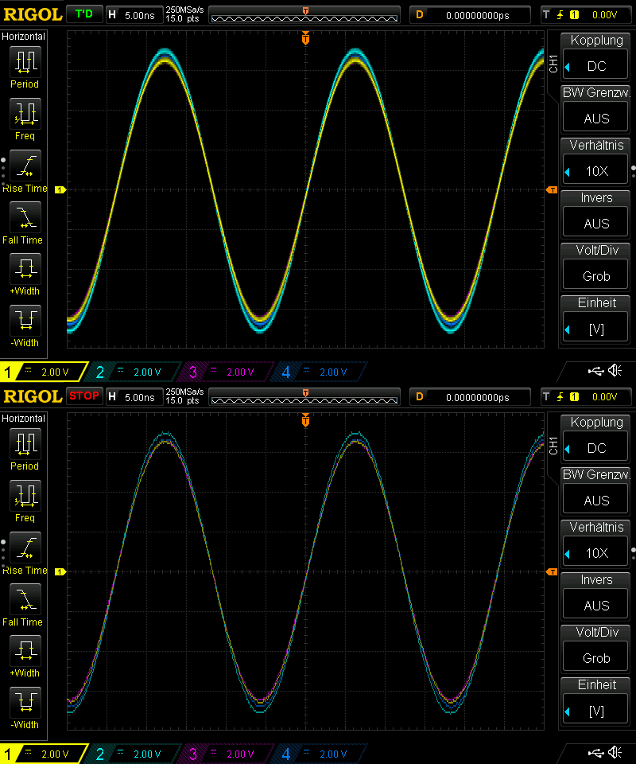Image resolution: width=636 pixels, height=764 pixels.
Task: Click channel 1 ground marker in bottom screen
Action: point(60,571)
